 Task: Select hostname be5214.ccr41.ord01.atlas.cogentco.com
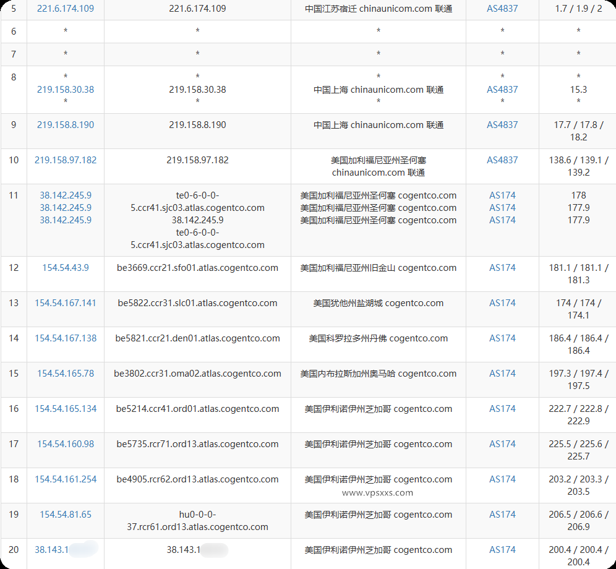pos(198,409)
